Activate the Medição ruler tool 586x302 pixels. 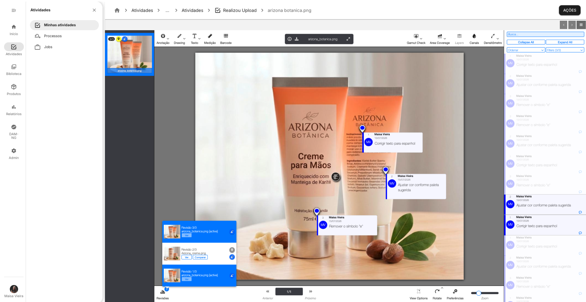pyautogui.click(x=210, y=39)
